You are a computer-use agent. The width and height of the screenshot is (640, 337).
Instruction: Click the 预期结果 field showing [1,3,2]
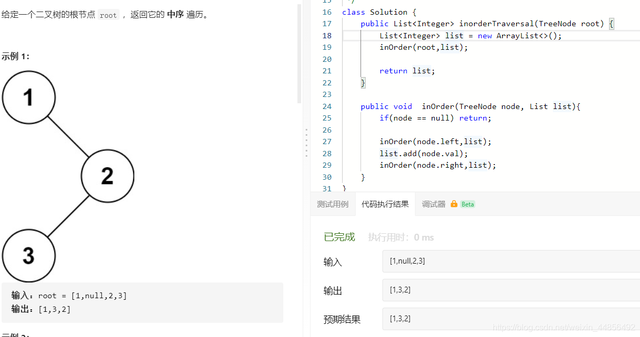(x=511, y=319)
